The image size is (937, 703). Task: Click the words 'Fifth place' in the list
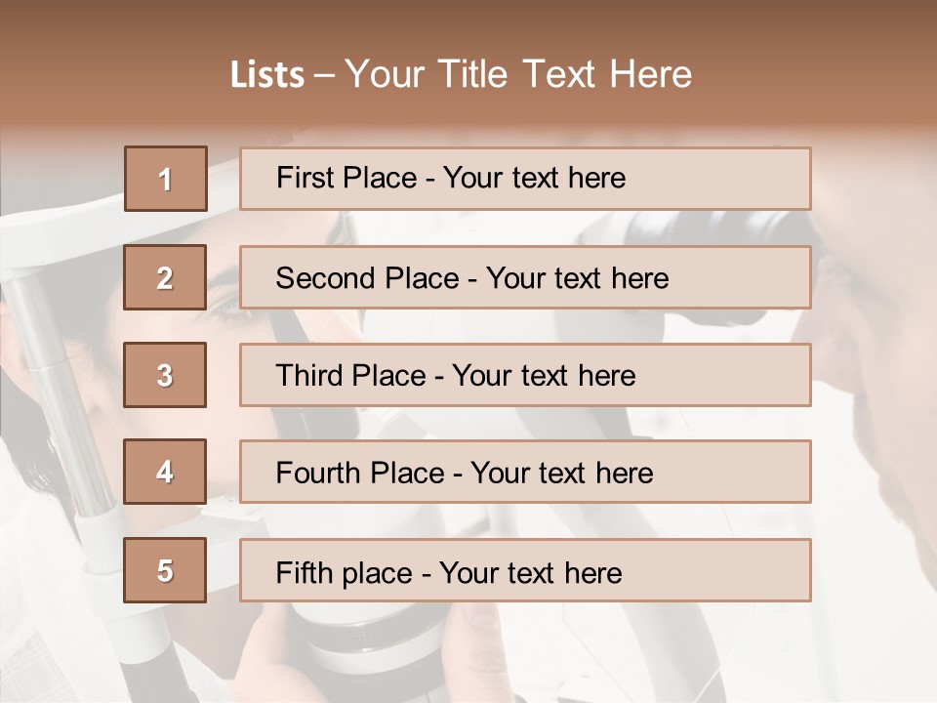click(x=345, y=573)
